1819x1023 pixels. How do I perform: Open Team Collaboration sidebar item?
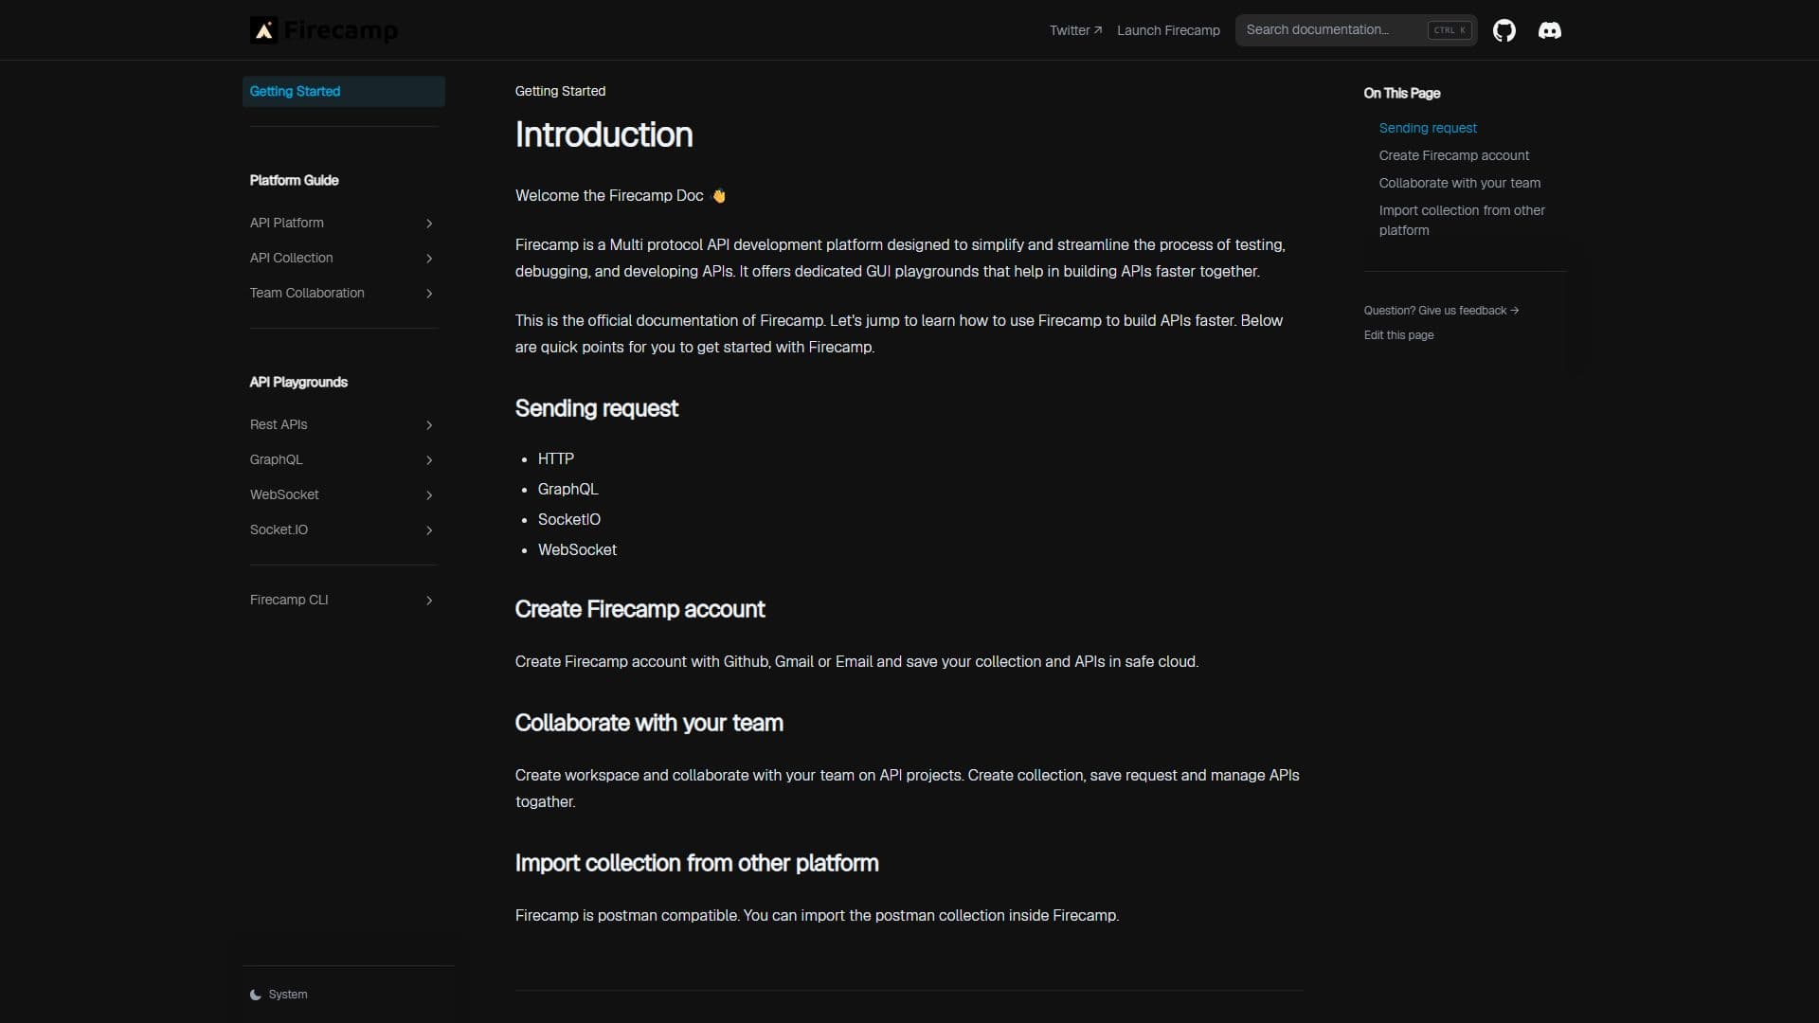tap(344, 293)
